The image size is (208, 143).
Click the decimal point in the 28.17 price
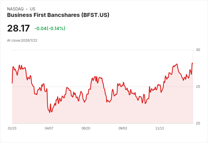tap(19, 31)
